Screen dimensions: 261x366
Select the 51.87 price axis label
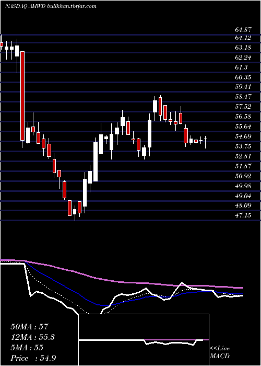click(243, 166)
